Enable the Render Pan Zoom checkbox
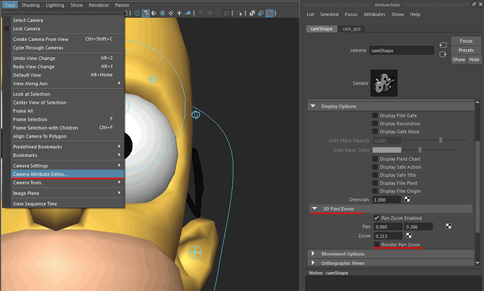The height and width of the screenshot is (291, 484). 377,244
